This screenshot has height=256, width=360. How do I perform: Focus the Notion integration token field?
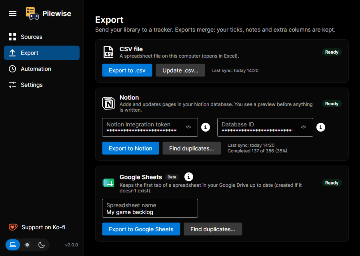point(150,128)
